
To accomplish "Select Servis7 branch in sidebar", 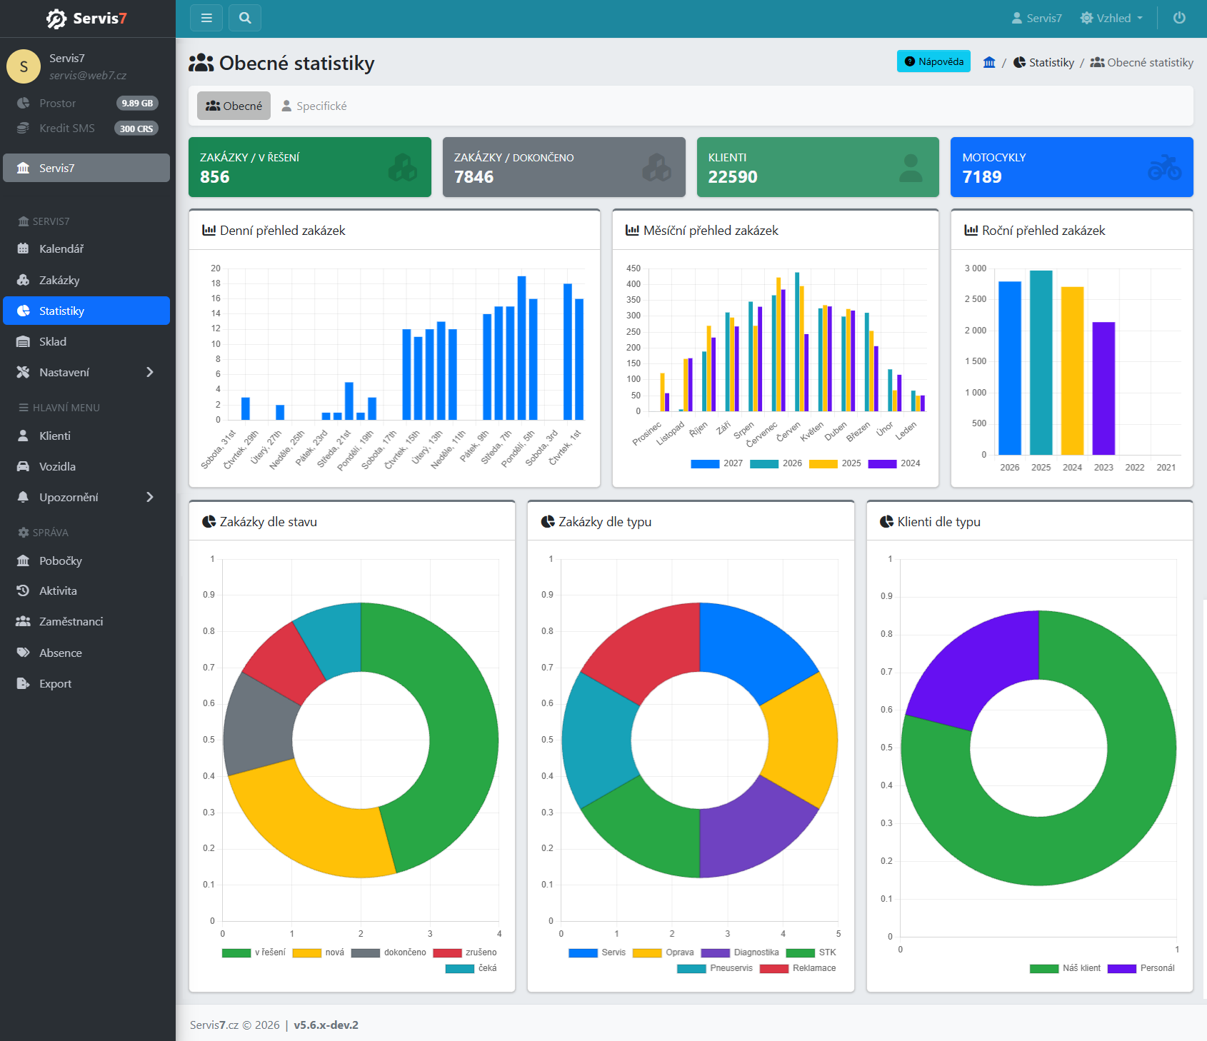I will 86,168.
